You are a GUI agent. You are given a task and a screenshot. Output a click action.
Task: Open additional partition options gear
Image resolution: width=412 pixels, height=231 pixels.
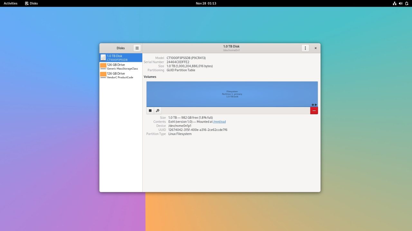tap(157, 110)
